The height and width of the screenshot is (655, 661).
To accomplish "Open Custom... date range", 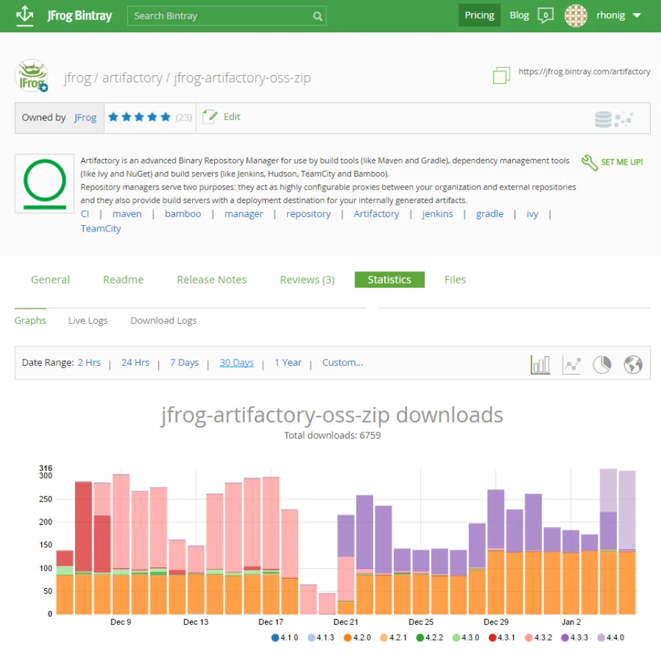I will coord(343,362).
